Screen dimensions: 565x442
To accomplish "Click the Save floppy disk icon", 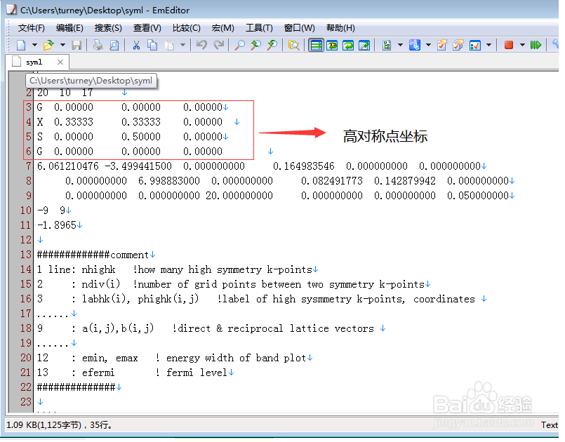I will [x=77, y=45].
